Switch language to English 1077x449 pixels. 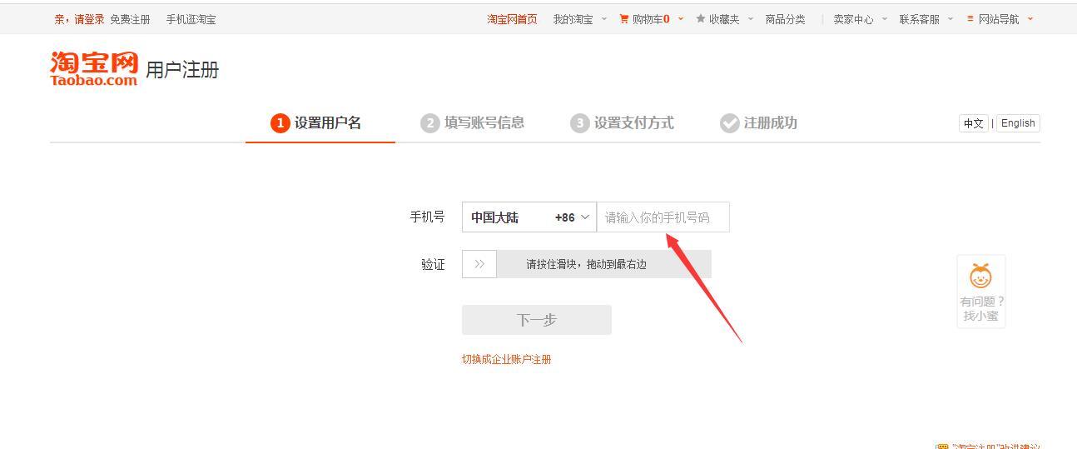pyautogui.click(x=1018, y=123)
